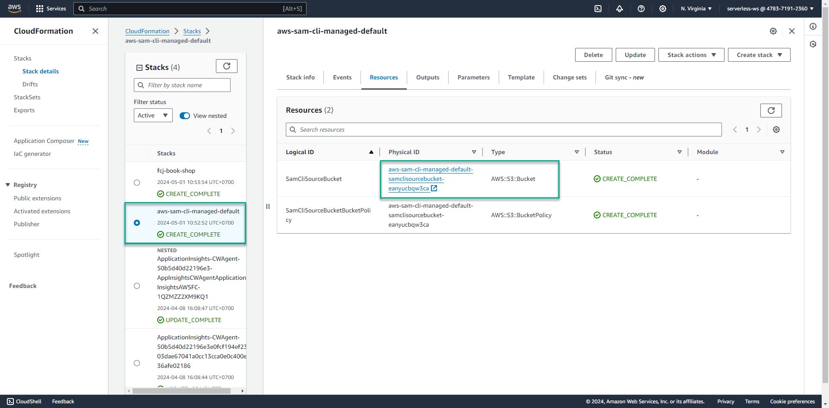The height and width of the screenshot is (408, 829).
Task: Select aws-sam-cli-managed-default radio button
Action: pyautogui.click(x=137, y=223)
